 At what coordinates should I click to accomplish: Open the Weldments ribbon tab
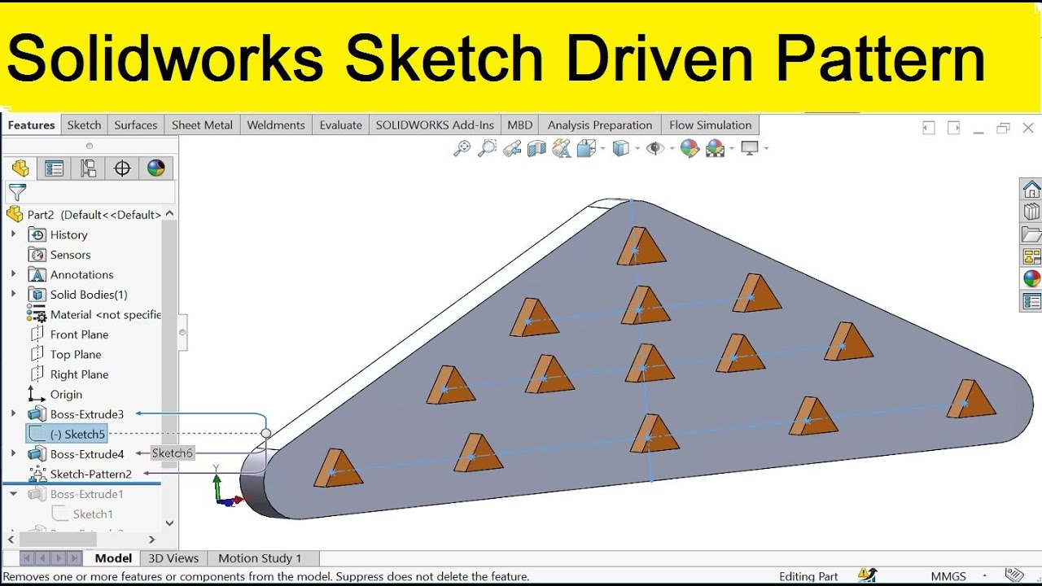[x=275, y=125]
